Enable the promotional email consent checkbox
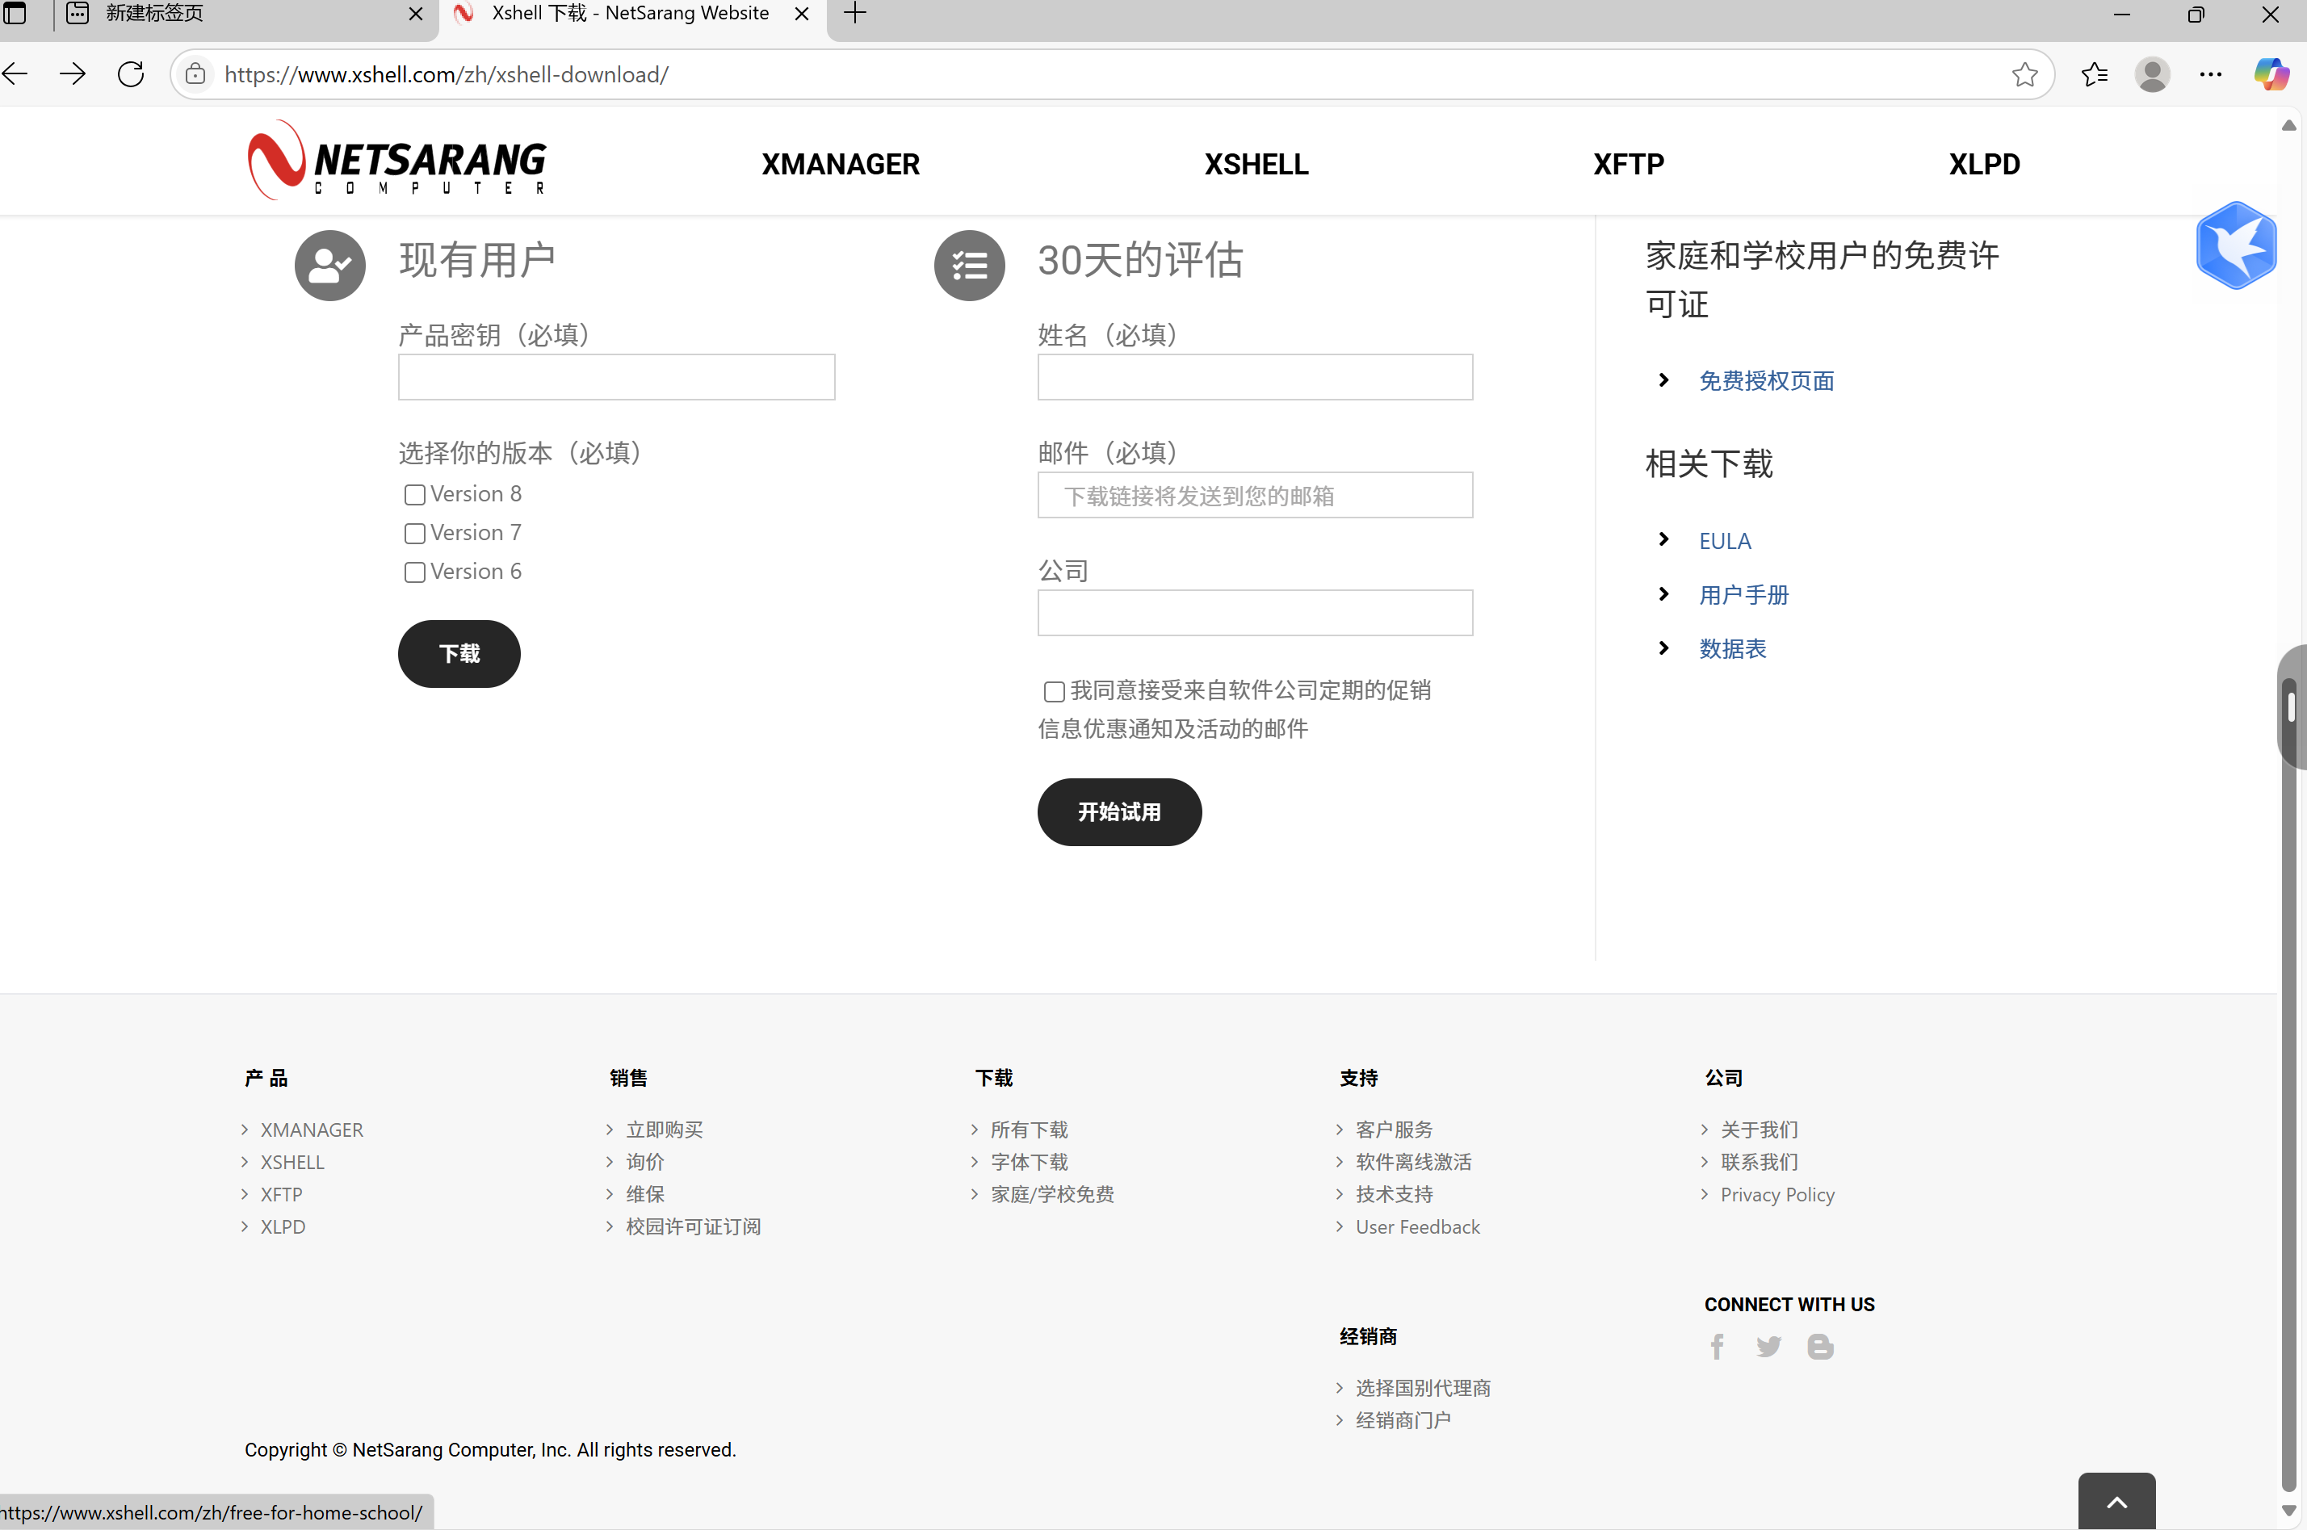2307x1530 pixels. click(1053, 691)
